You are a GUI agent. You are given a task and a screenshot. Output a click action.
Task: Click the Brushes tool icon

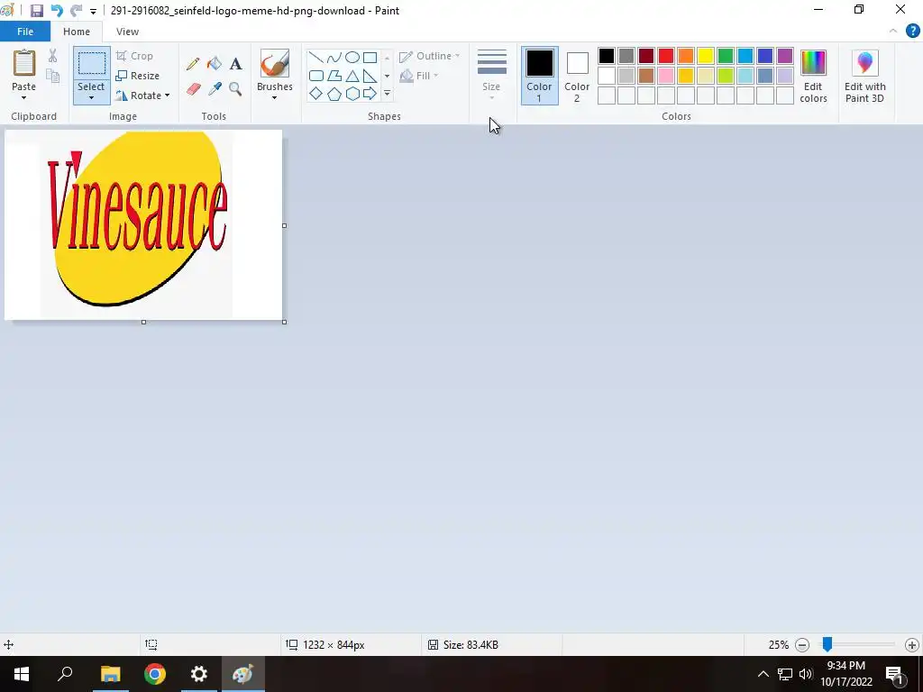(x=274, y=64)
